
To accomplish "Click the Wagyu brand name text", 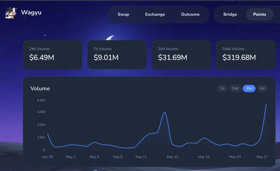I will click(x=31, y=12).
